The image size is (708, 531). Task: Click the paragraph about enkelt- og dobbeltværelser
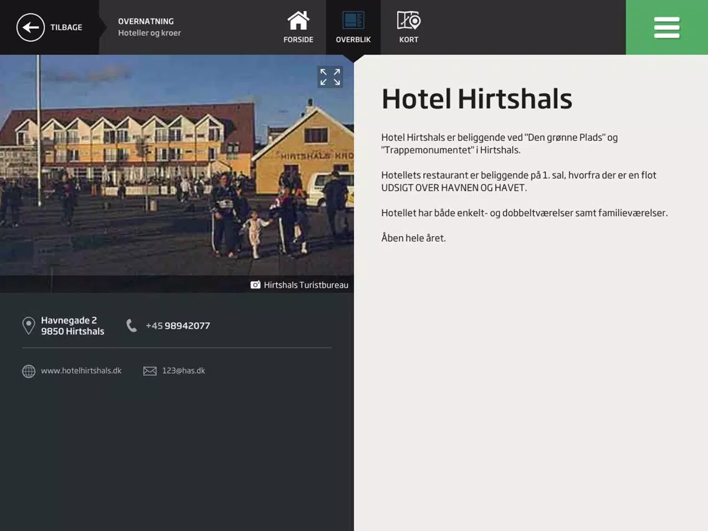point(525,213)
